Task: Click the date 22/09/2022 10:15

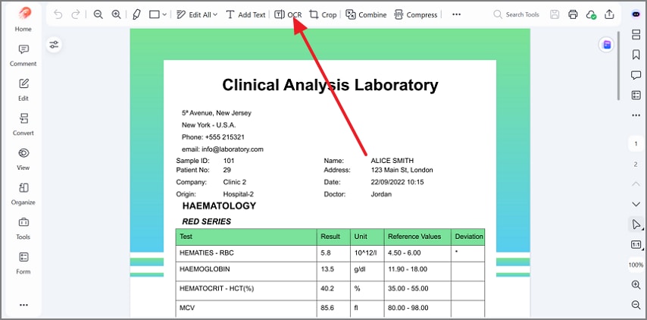Action: [x=397, y=182]
